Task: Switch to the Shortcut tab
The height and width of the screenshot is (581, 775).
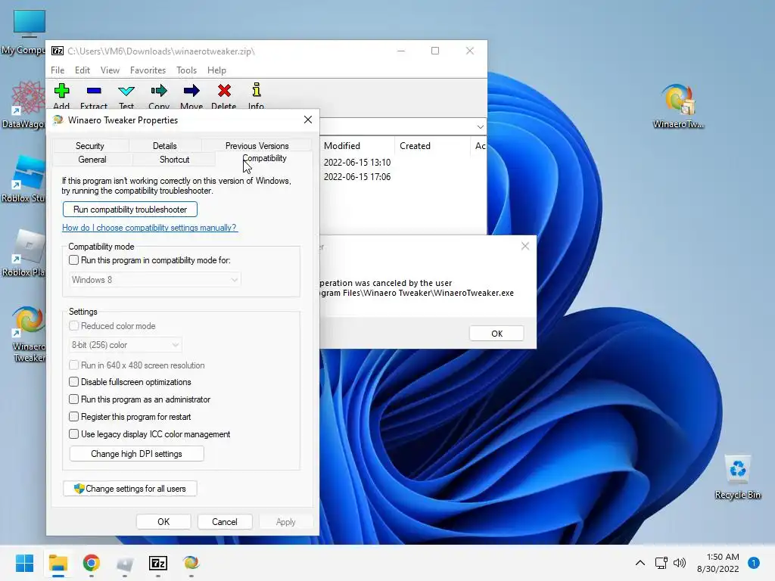Action: point(175,160)
